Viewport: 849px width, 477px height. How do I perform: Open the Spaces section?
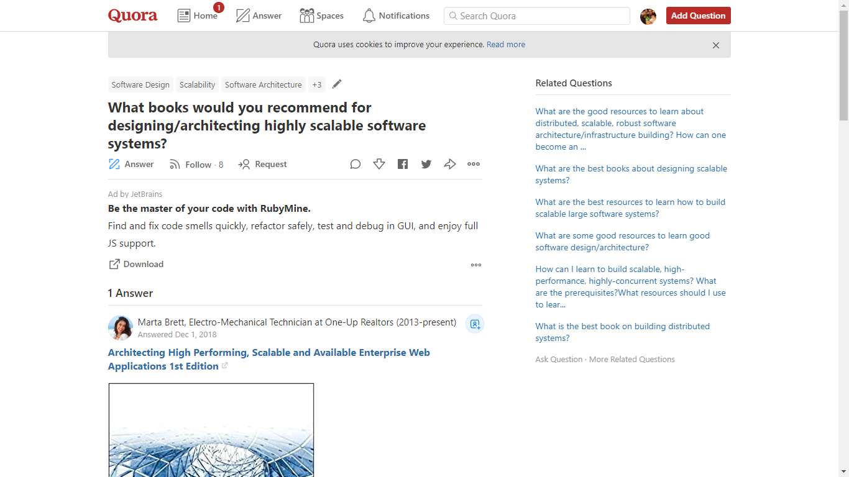[321, 16]
